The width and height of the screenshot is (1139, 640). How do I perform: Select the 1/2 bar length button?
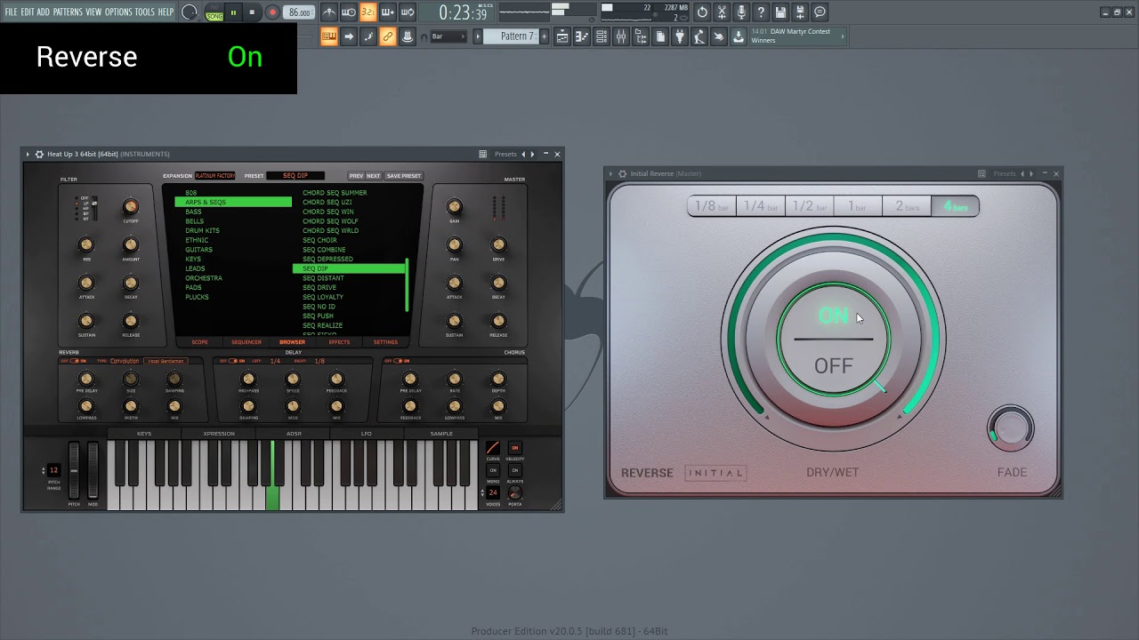(x=809, y=206)
